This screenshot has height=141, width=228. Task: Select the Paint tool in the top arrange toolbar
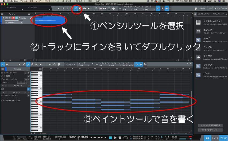click(76, 9)
